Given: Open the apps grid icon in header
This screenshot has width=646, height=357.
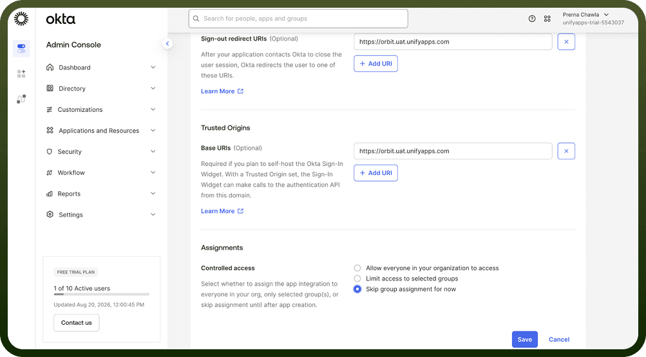Looking at the screenshot, I should click(x=547, y=19).
